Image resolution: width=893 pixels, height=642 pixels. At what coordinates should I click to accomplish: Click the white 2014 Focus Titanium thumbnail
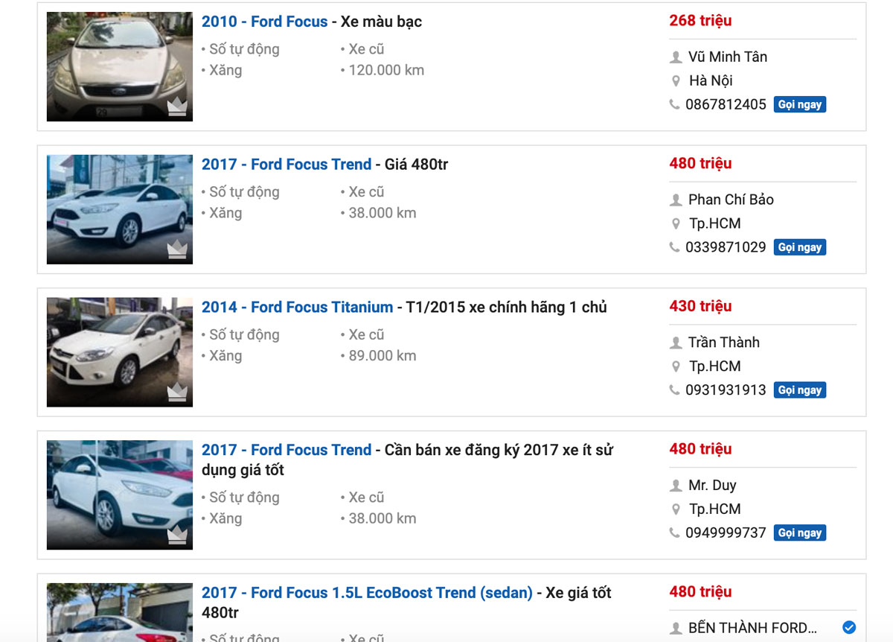119,351
